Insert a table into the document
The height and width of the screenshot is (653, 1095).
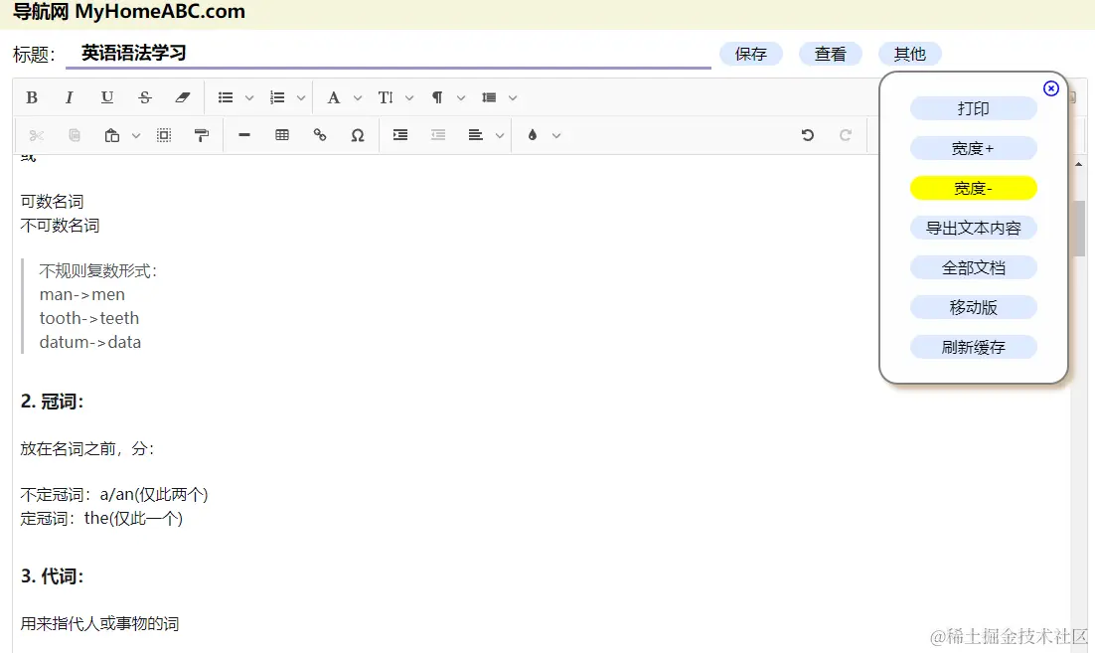point(282,134)
